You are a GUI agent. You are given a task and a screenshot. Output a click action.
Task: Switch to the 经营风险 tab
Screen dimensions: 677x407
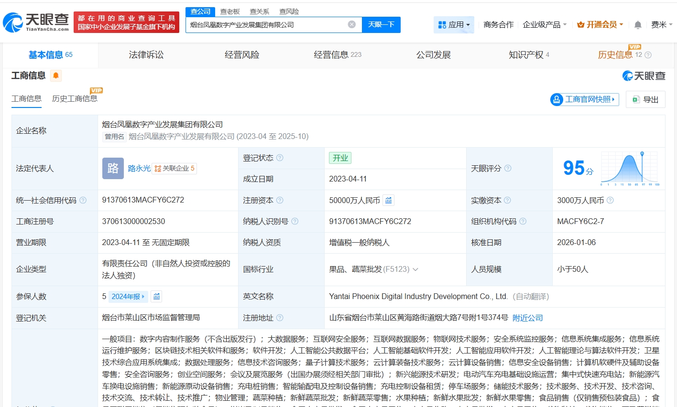coord(242,55)
